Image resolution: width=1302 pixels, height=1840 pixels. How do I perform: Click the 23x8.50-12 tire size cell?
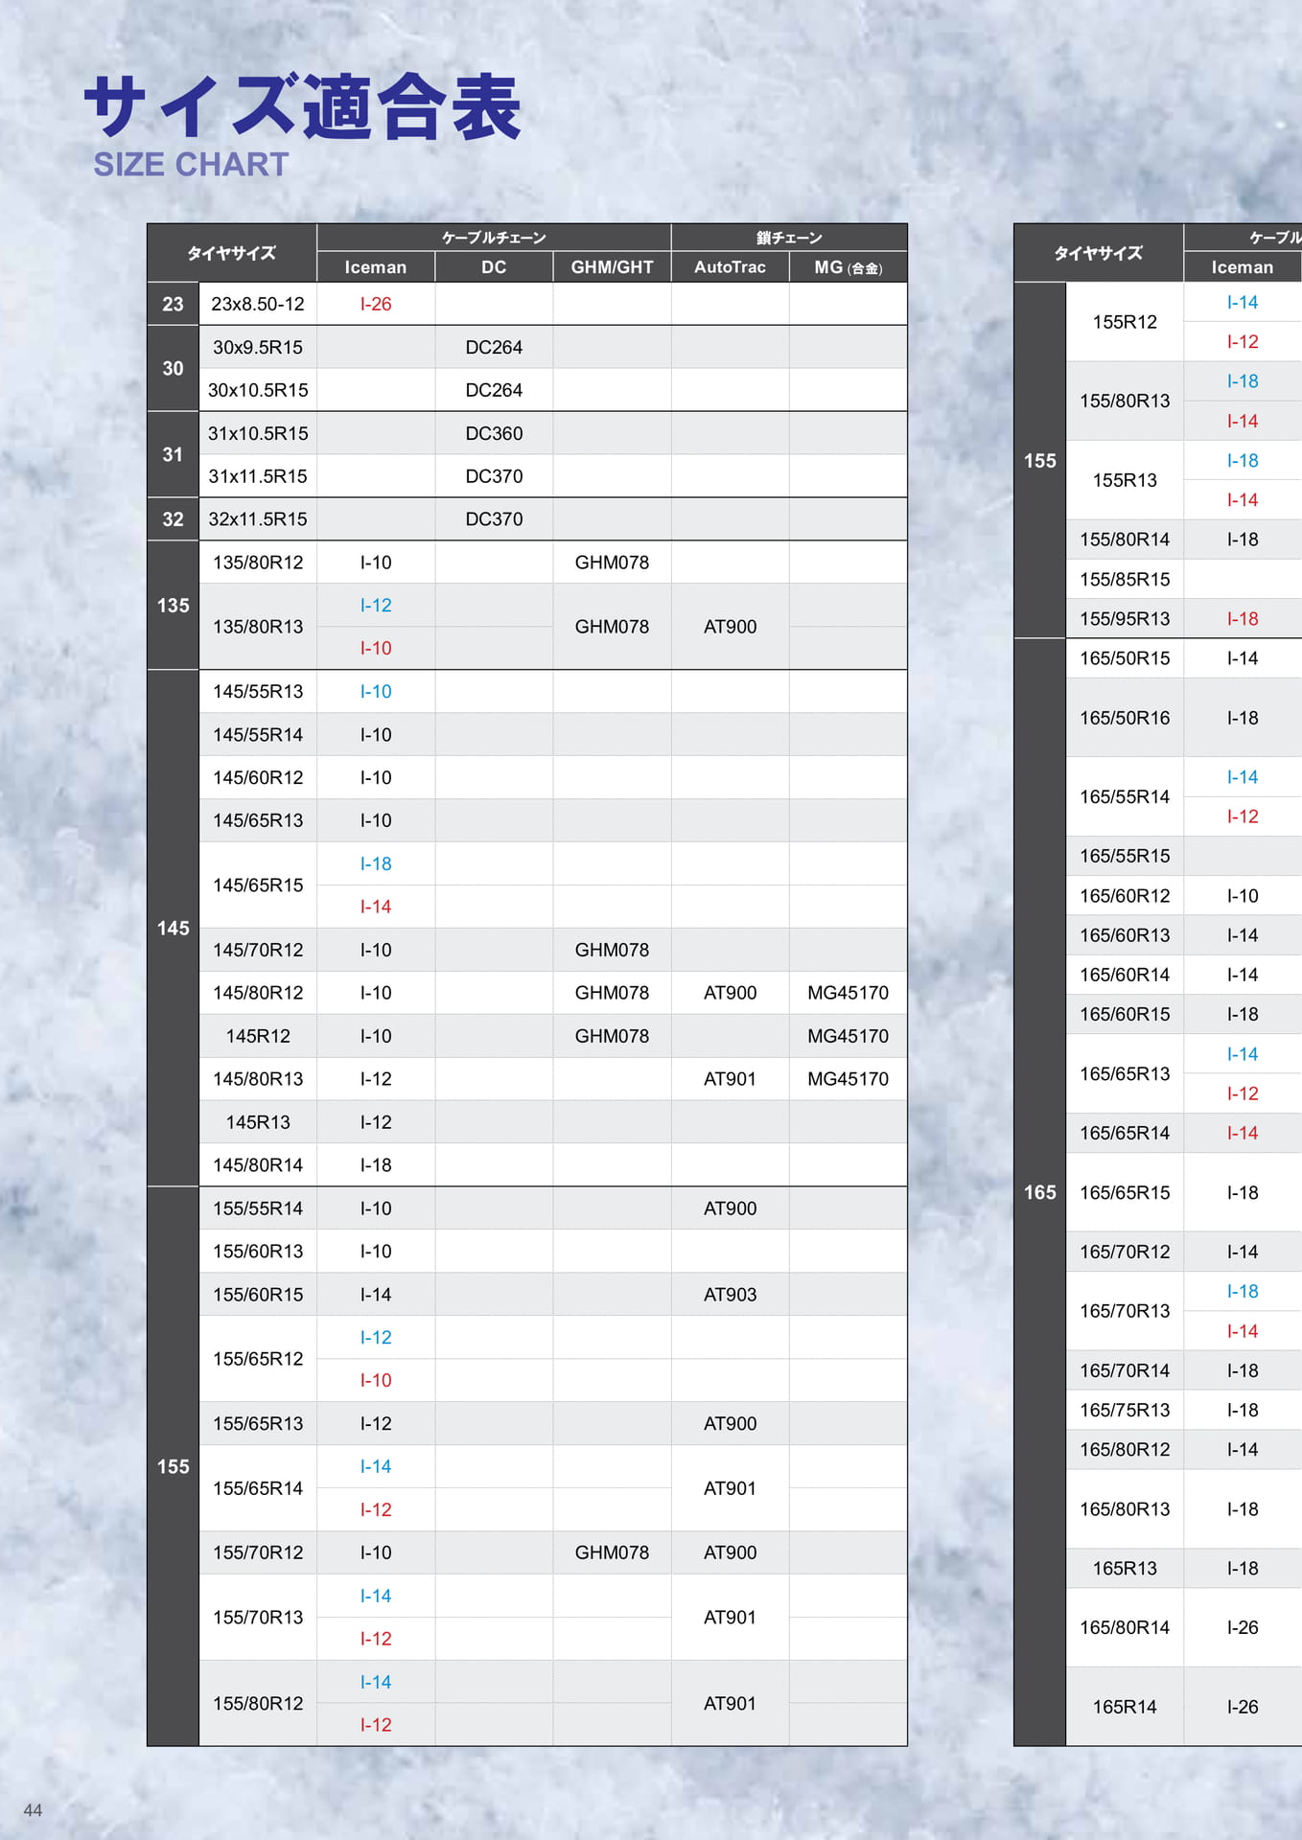tap(258, 304)
